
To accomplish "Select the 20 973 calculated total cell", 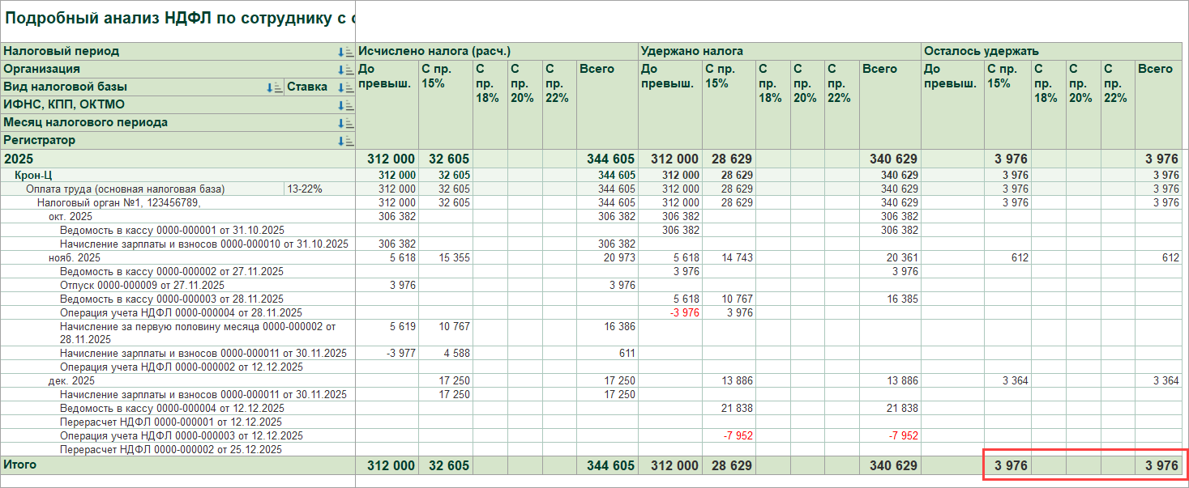I will coord(607,258).
